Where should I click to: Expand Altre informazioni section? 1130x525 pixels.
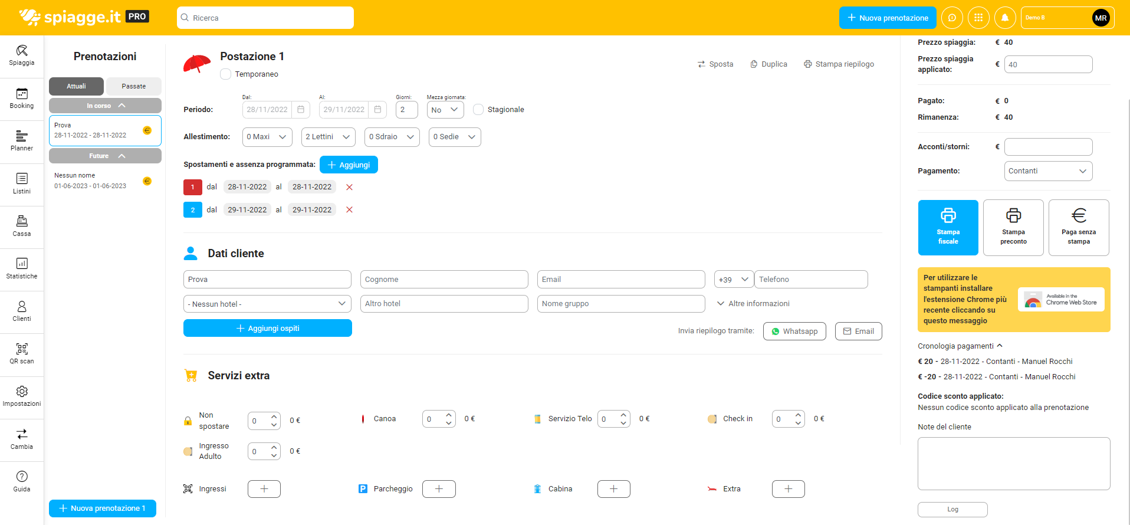[753, 304]
